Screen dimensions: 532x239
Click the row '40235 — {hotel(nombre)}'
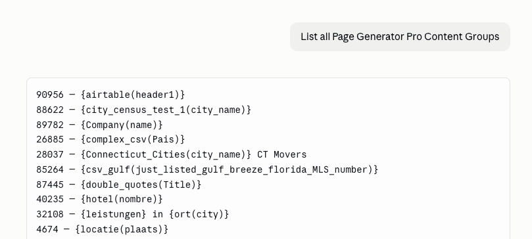[x=99, y=200]
